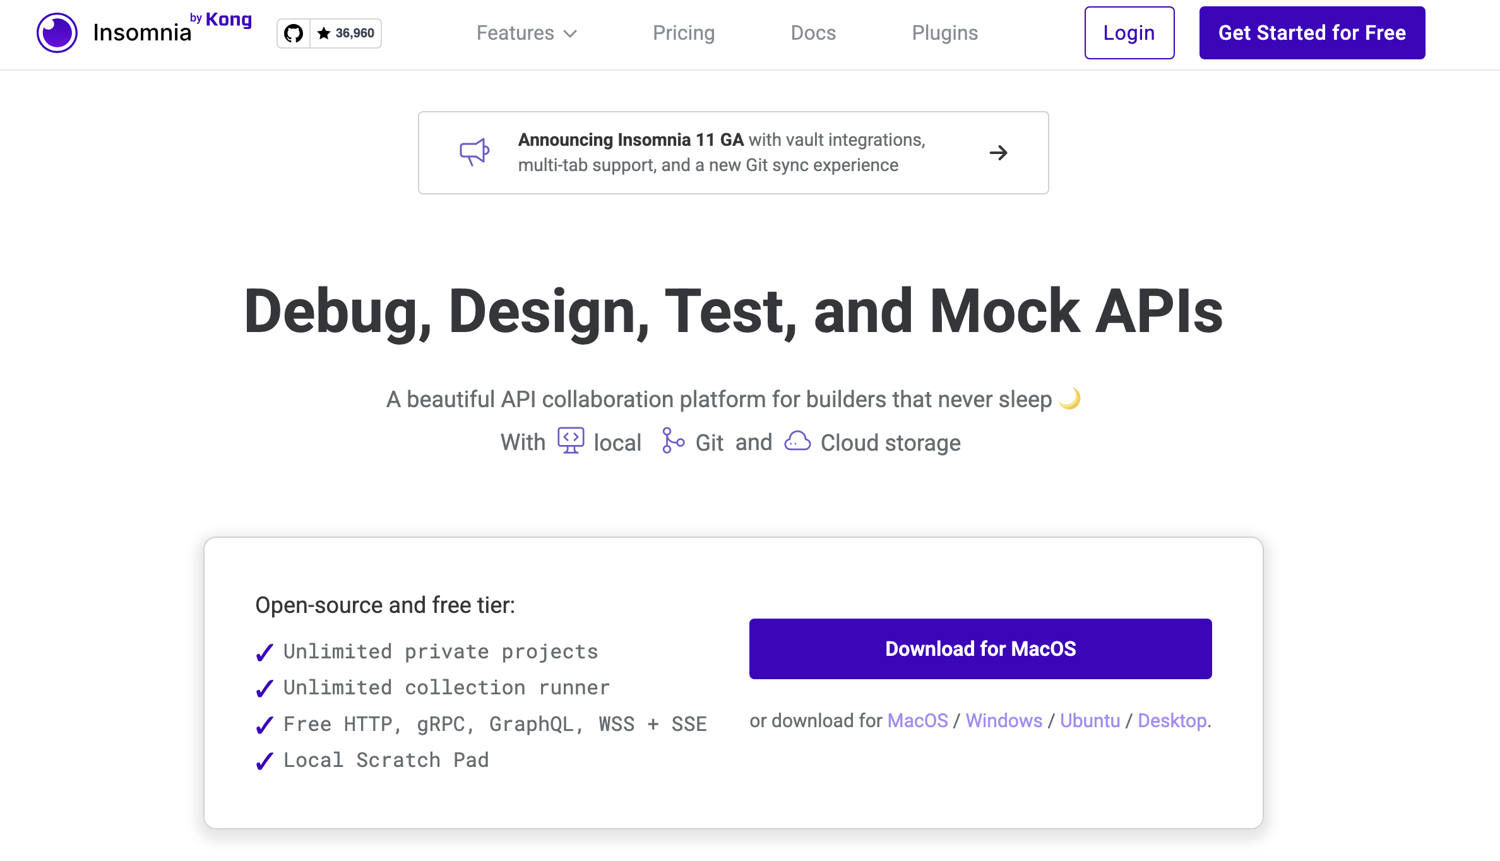This screenshot has height=861, width=1500.
Task: Click the 'Free HTTP, gRPC, GraphQL, WSS + SSE' text
Action: [x=496, y=724]
